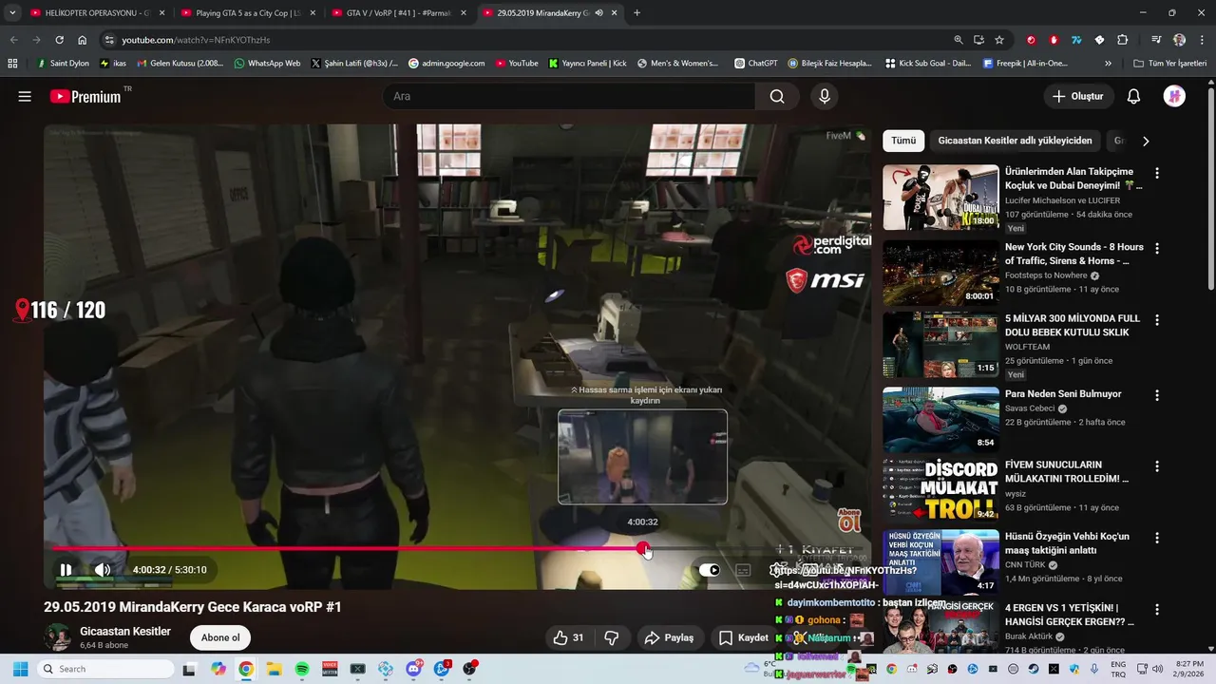
Task: Switch to GTA V / VoRP #41 tab
Action: (x=399, y=13)
